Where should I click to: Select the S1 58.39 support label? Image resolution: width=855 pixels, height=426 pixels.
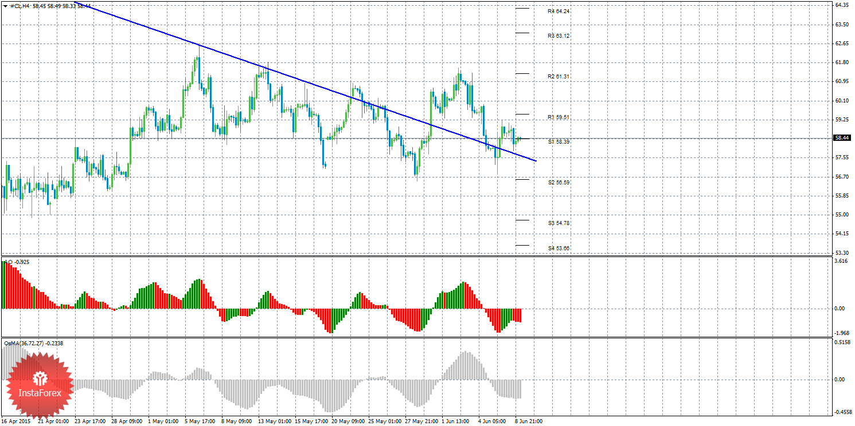tap(559, 141)
